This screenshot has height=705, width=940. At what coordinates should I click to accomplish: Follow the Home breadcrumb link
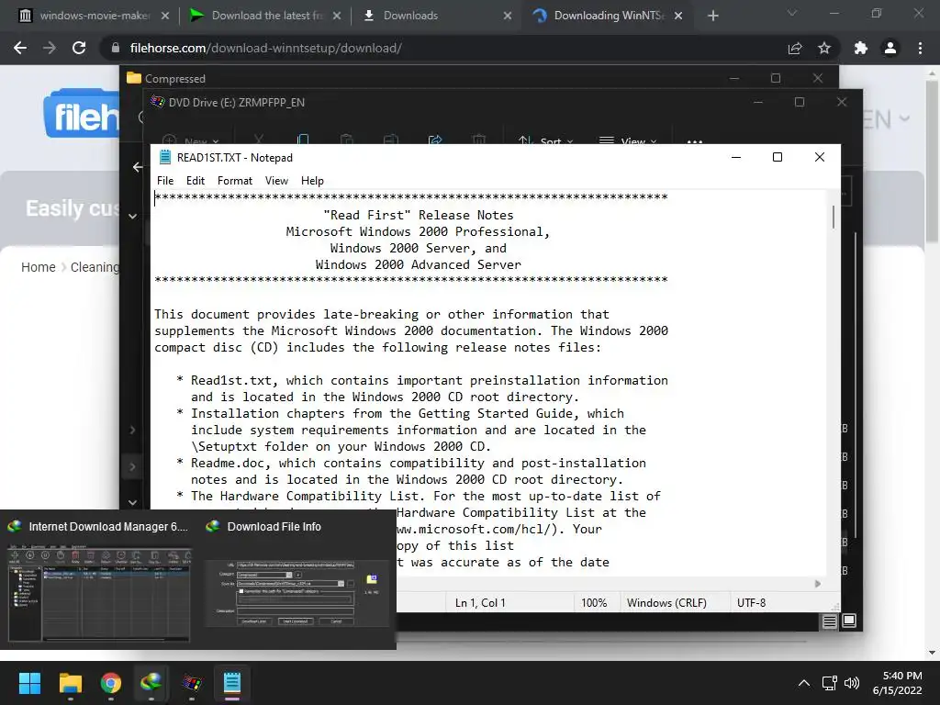point(39,267)
